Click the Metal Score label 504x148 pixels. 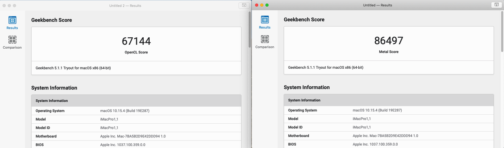point(389,52)
